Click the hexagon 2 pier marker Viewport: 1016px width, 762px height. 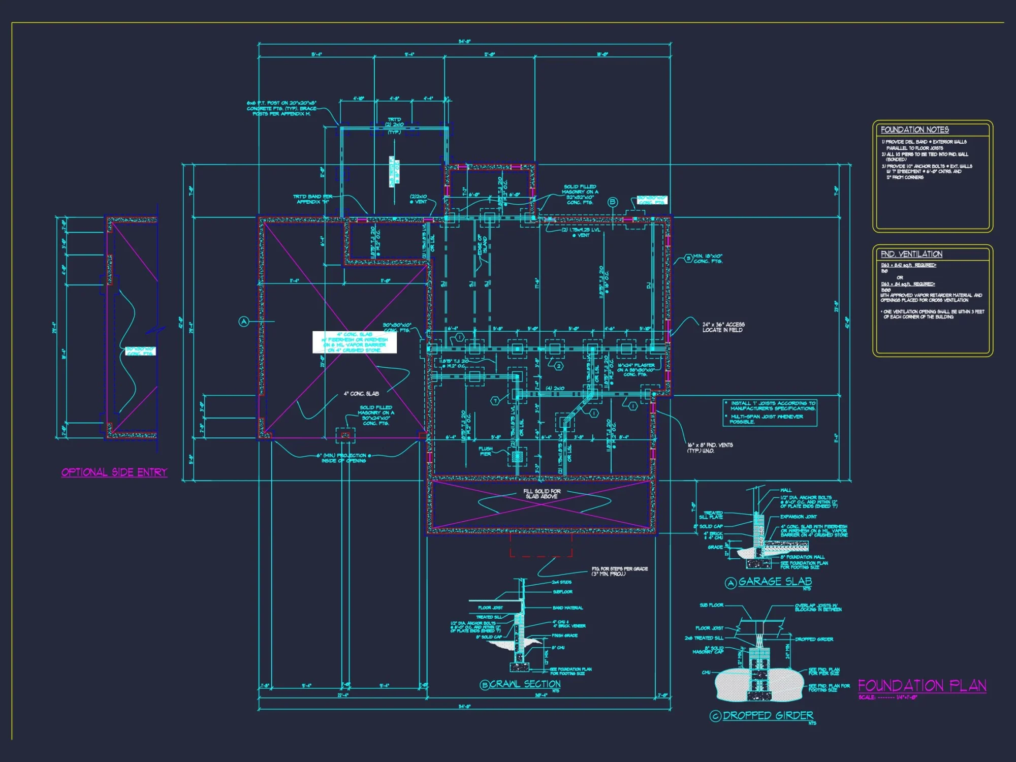coord(559,366)
